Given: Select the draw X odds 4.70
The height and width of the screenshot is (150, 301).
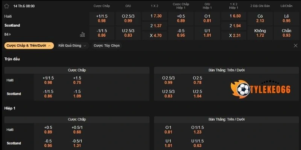Looking at the screenshot, I should [156, 35].
